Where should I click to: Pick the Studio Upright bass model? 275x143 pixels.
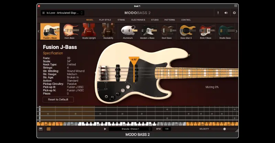tap(89, 31)
